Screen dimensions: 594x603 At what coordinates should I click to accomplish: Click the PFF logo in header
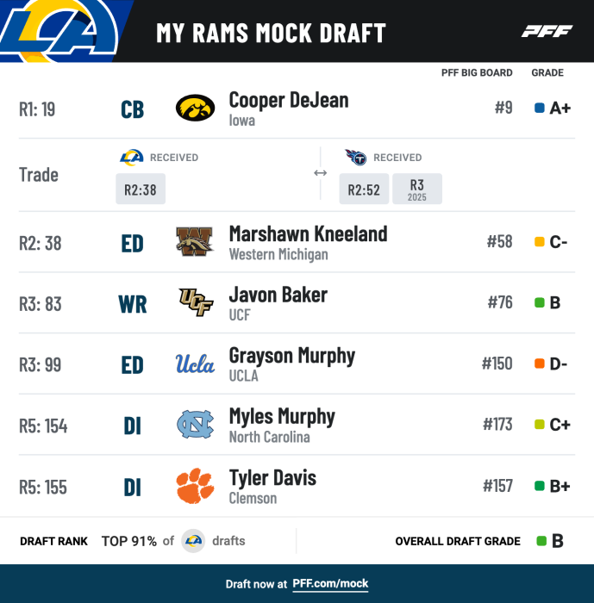point(547,32)
